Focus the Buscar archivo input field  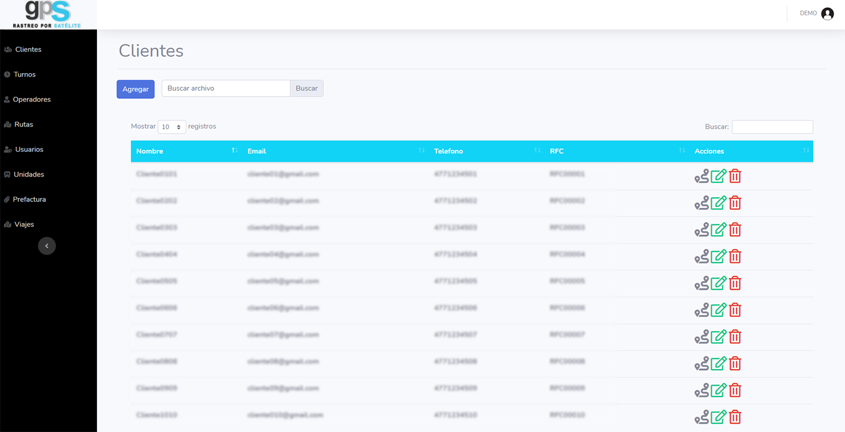[226, 88]
